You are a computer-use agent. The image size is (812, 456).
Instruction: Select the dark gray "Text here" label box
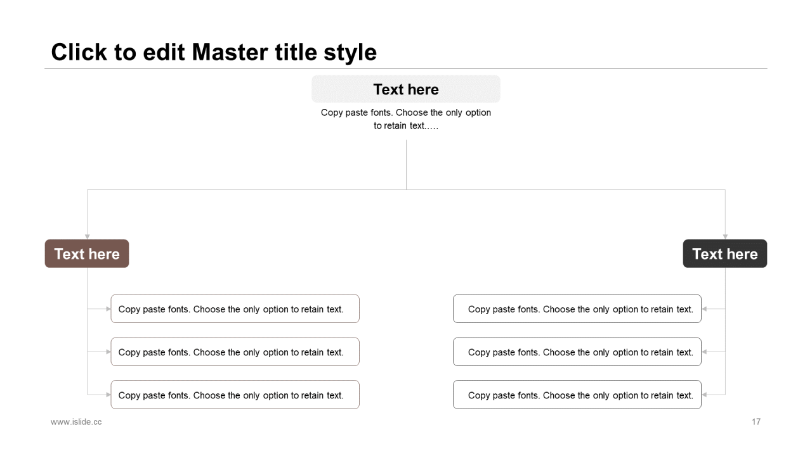724,254
